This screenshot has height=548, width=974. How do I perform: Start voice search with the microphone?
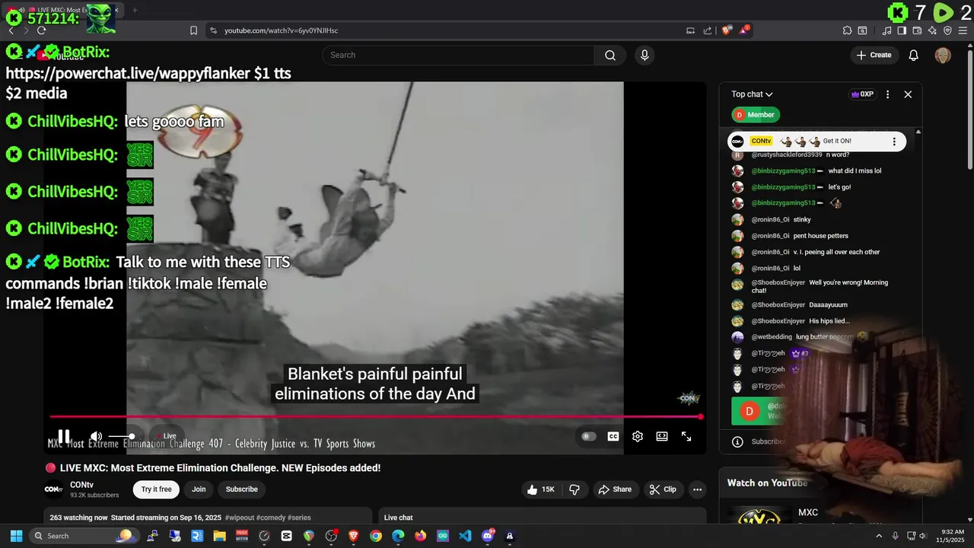[645, 55]
